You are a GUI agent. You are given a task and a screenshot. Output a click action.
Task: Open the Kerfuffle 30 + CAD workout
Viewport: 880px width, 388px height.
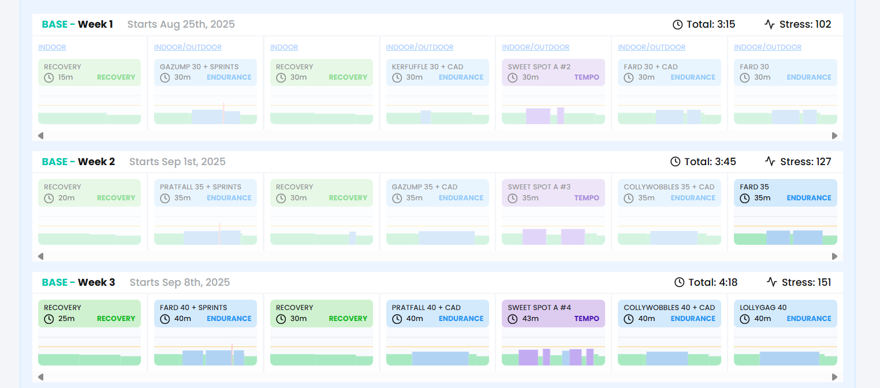tap(437, 72)
